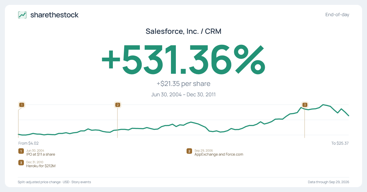Image resolution: width=367 pixels, height=192 pixels.
Task: Click the sharethestock brand name
Action: click(54, 15)
